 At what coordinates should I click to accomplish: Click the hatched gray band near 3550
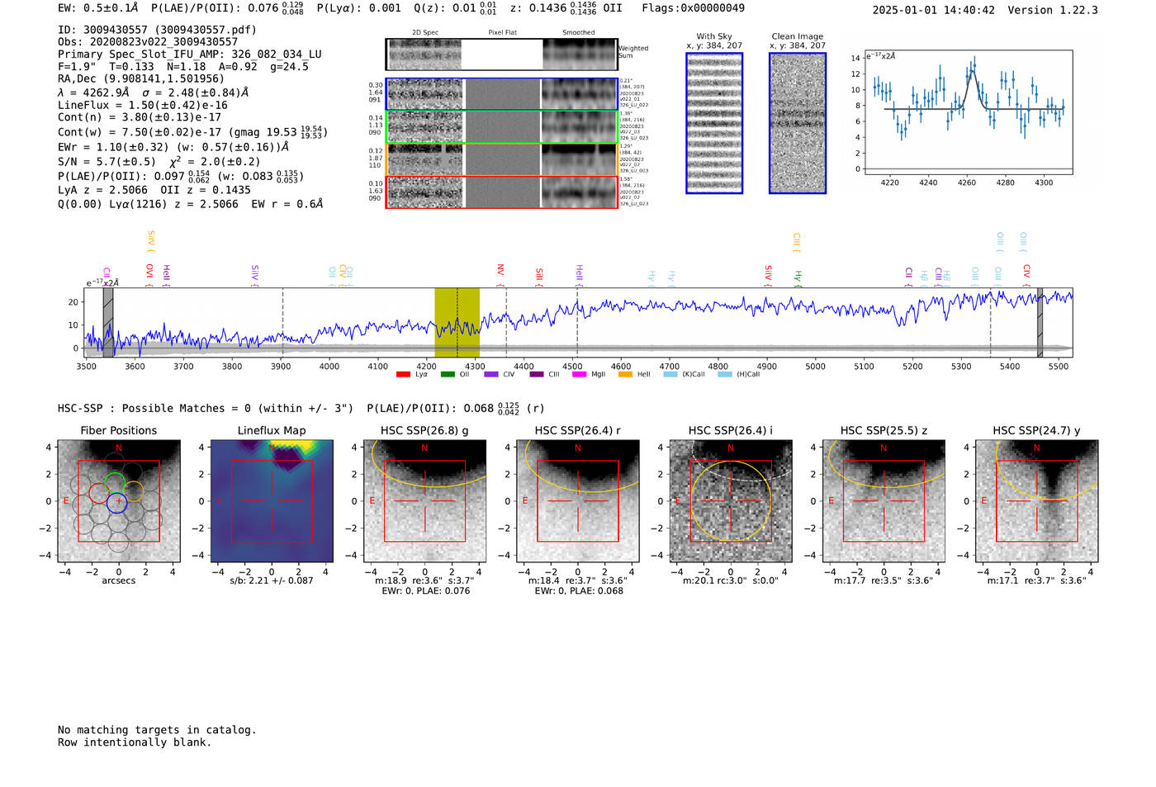coord(108,322)
